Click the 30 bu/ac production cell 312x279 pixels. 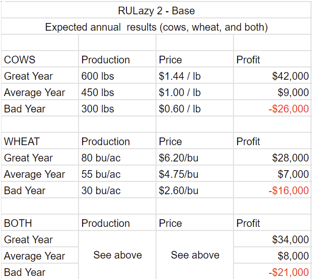101,191
